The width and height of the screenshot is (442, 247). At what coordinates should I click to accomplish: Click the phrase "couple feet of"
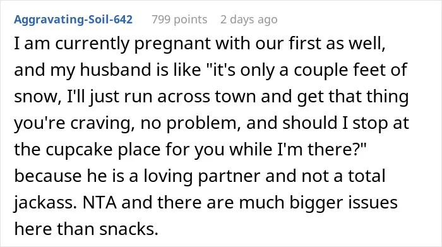(350, 69)
